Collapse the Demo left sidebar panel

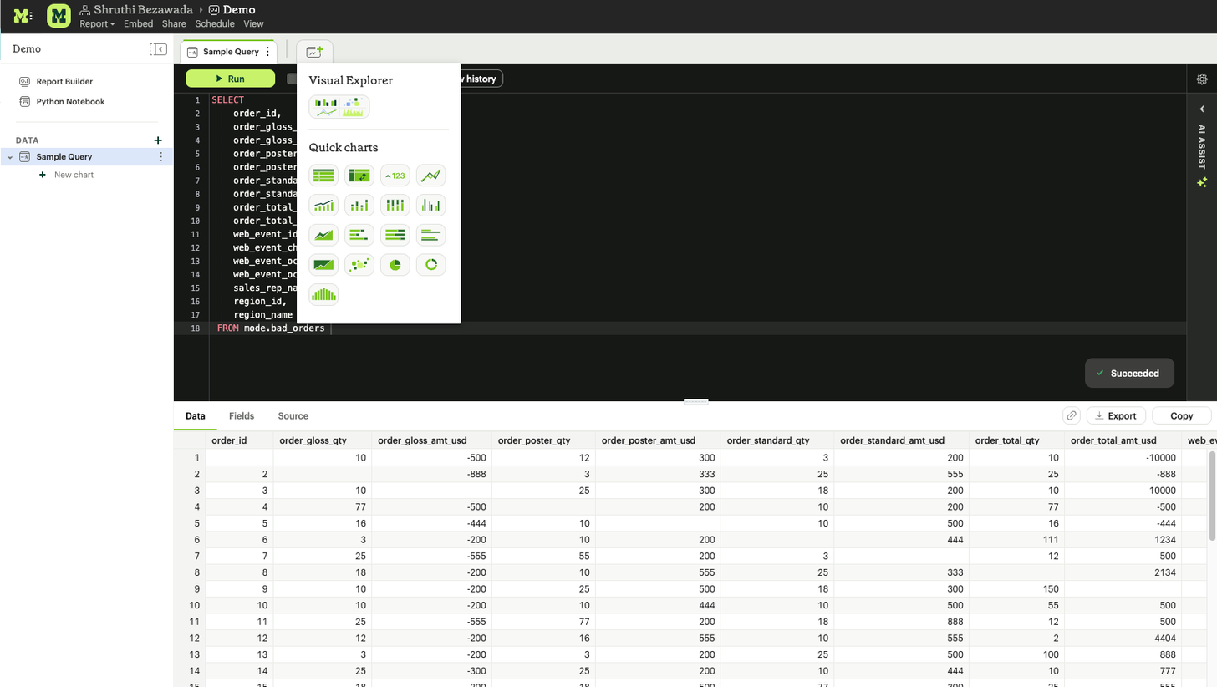(x=158, y=49)
